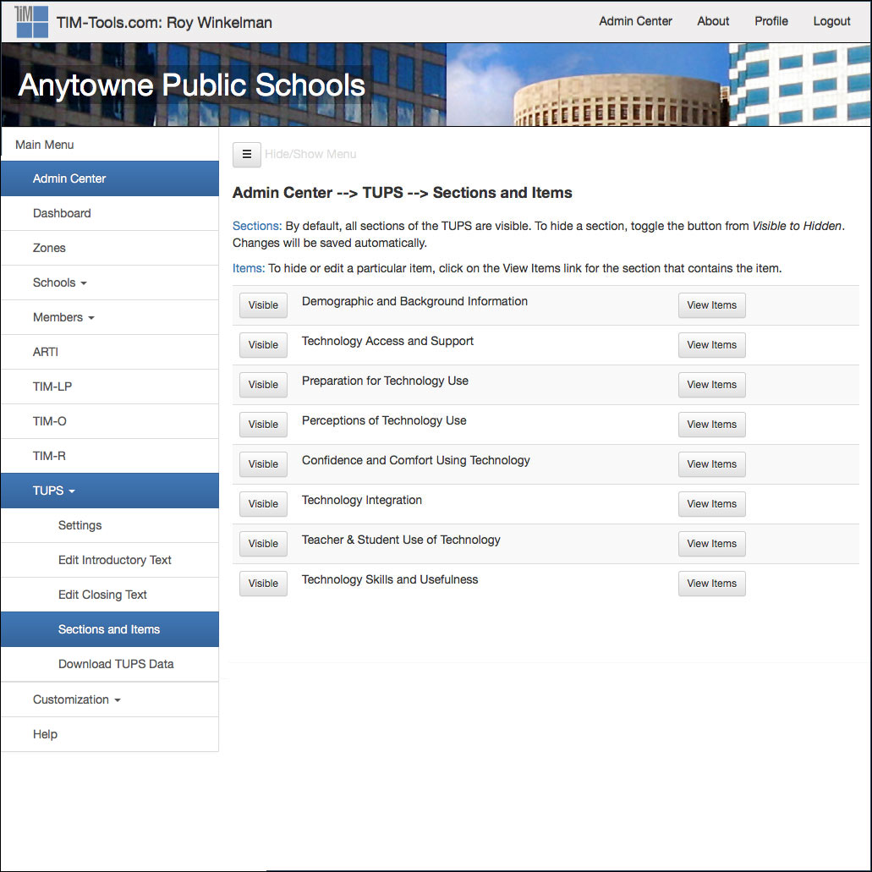View Items for Technology Integration
The image size is (872, 872).
711,504
